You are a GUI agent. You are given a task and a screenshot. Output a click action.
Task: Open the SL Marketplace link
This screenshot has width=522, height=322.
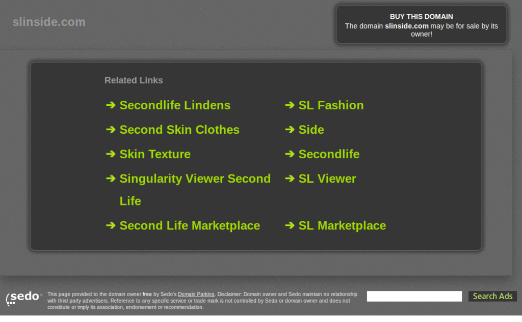(342, 226)
